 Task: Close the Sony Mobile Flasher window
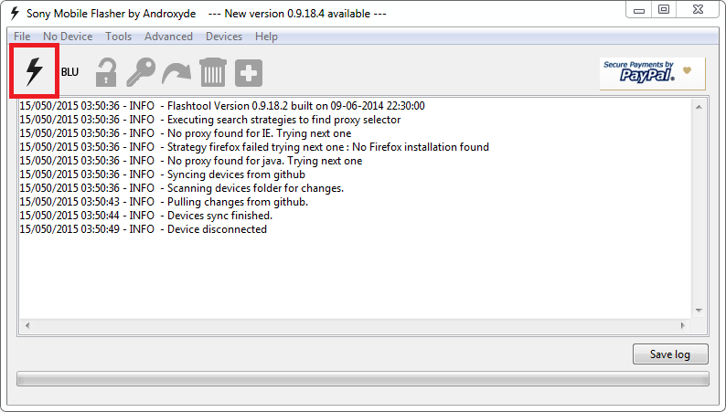point(699,10)
